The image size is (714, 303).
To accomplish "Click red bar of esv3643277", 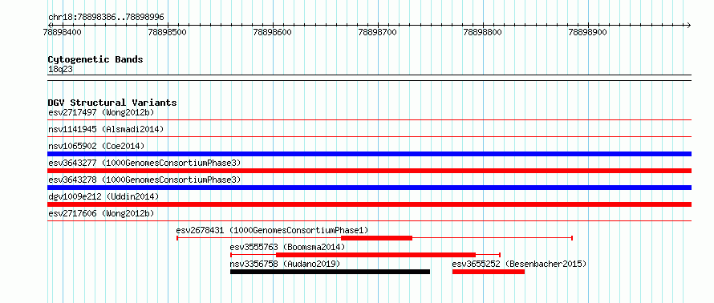I will coord(370,171).
